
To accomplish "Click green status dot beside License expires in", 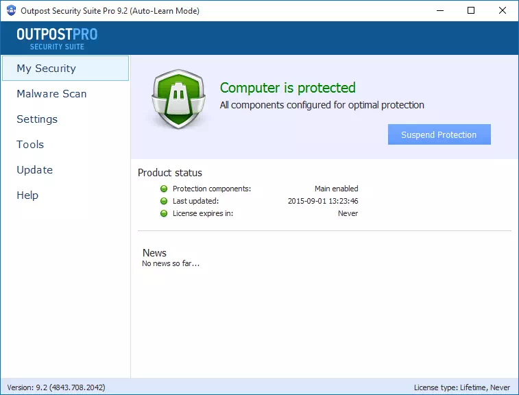I will click(x=163, y=213).
